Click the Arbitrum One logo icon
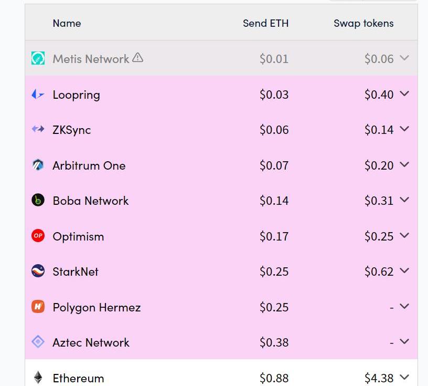Image resolution: width=428 pixels, height=386 pixels. (38, 165)
